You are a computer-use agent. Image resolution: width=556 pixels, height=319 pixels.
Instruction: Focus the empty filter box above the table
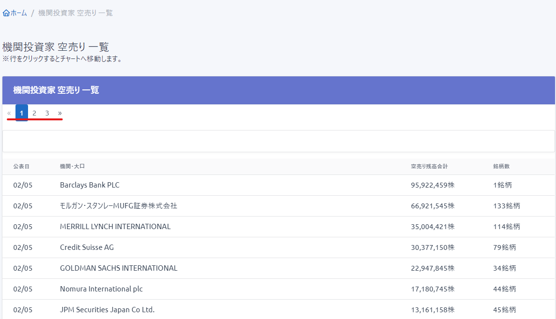click(x=278, y=141)
